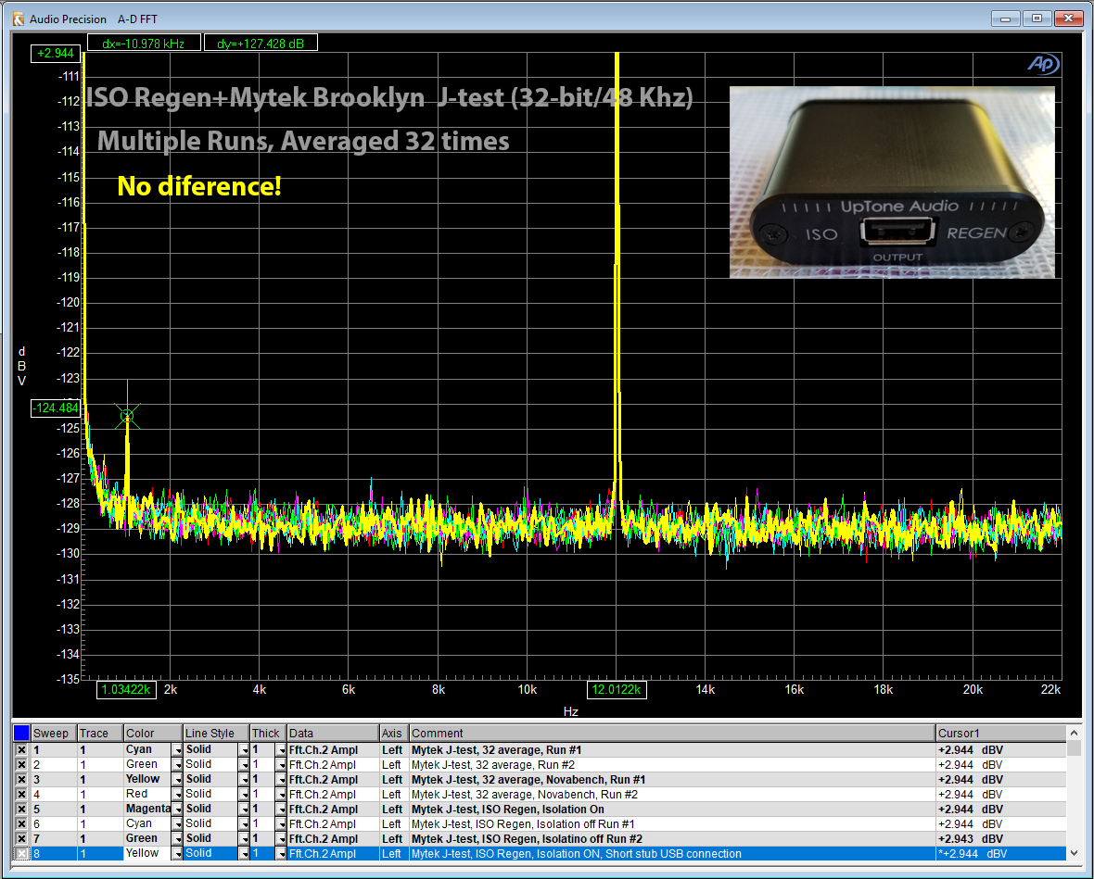Toggle the highlighted sweep 8 checkbox
Viewport: 1094px width, 879px height.
coord(21,853)
